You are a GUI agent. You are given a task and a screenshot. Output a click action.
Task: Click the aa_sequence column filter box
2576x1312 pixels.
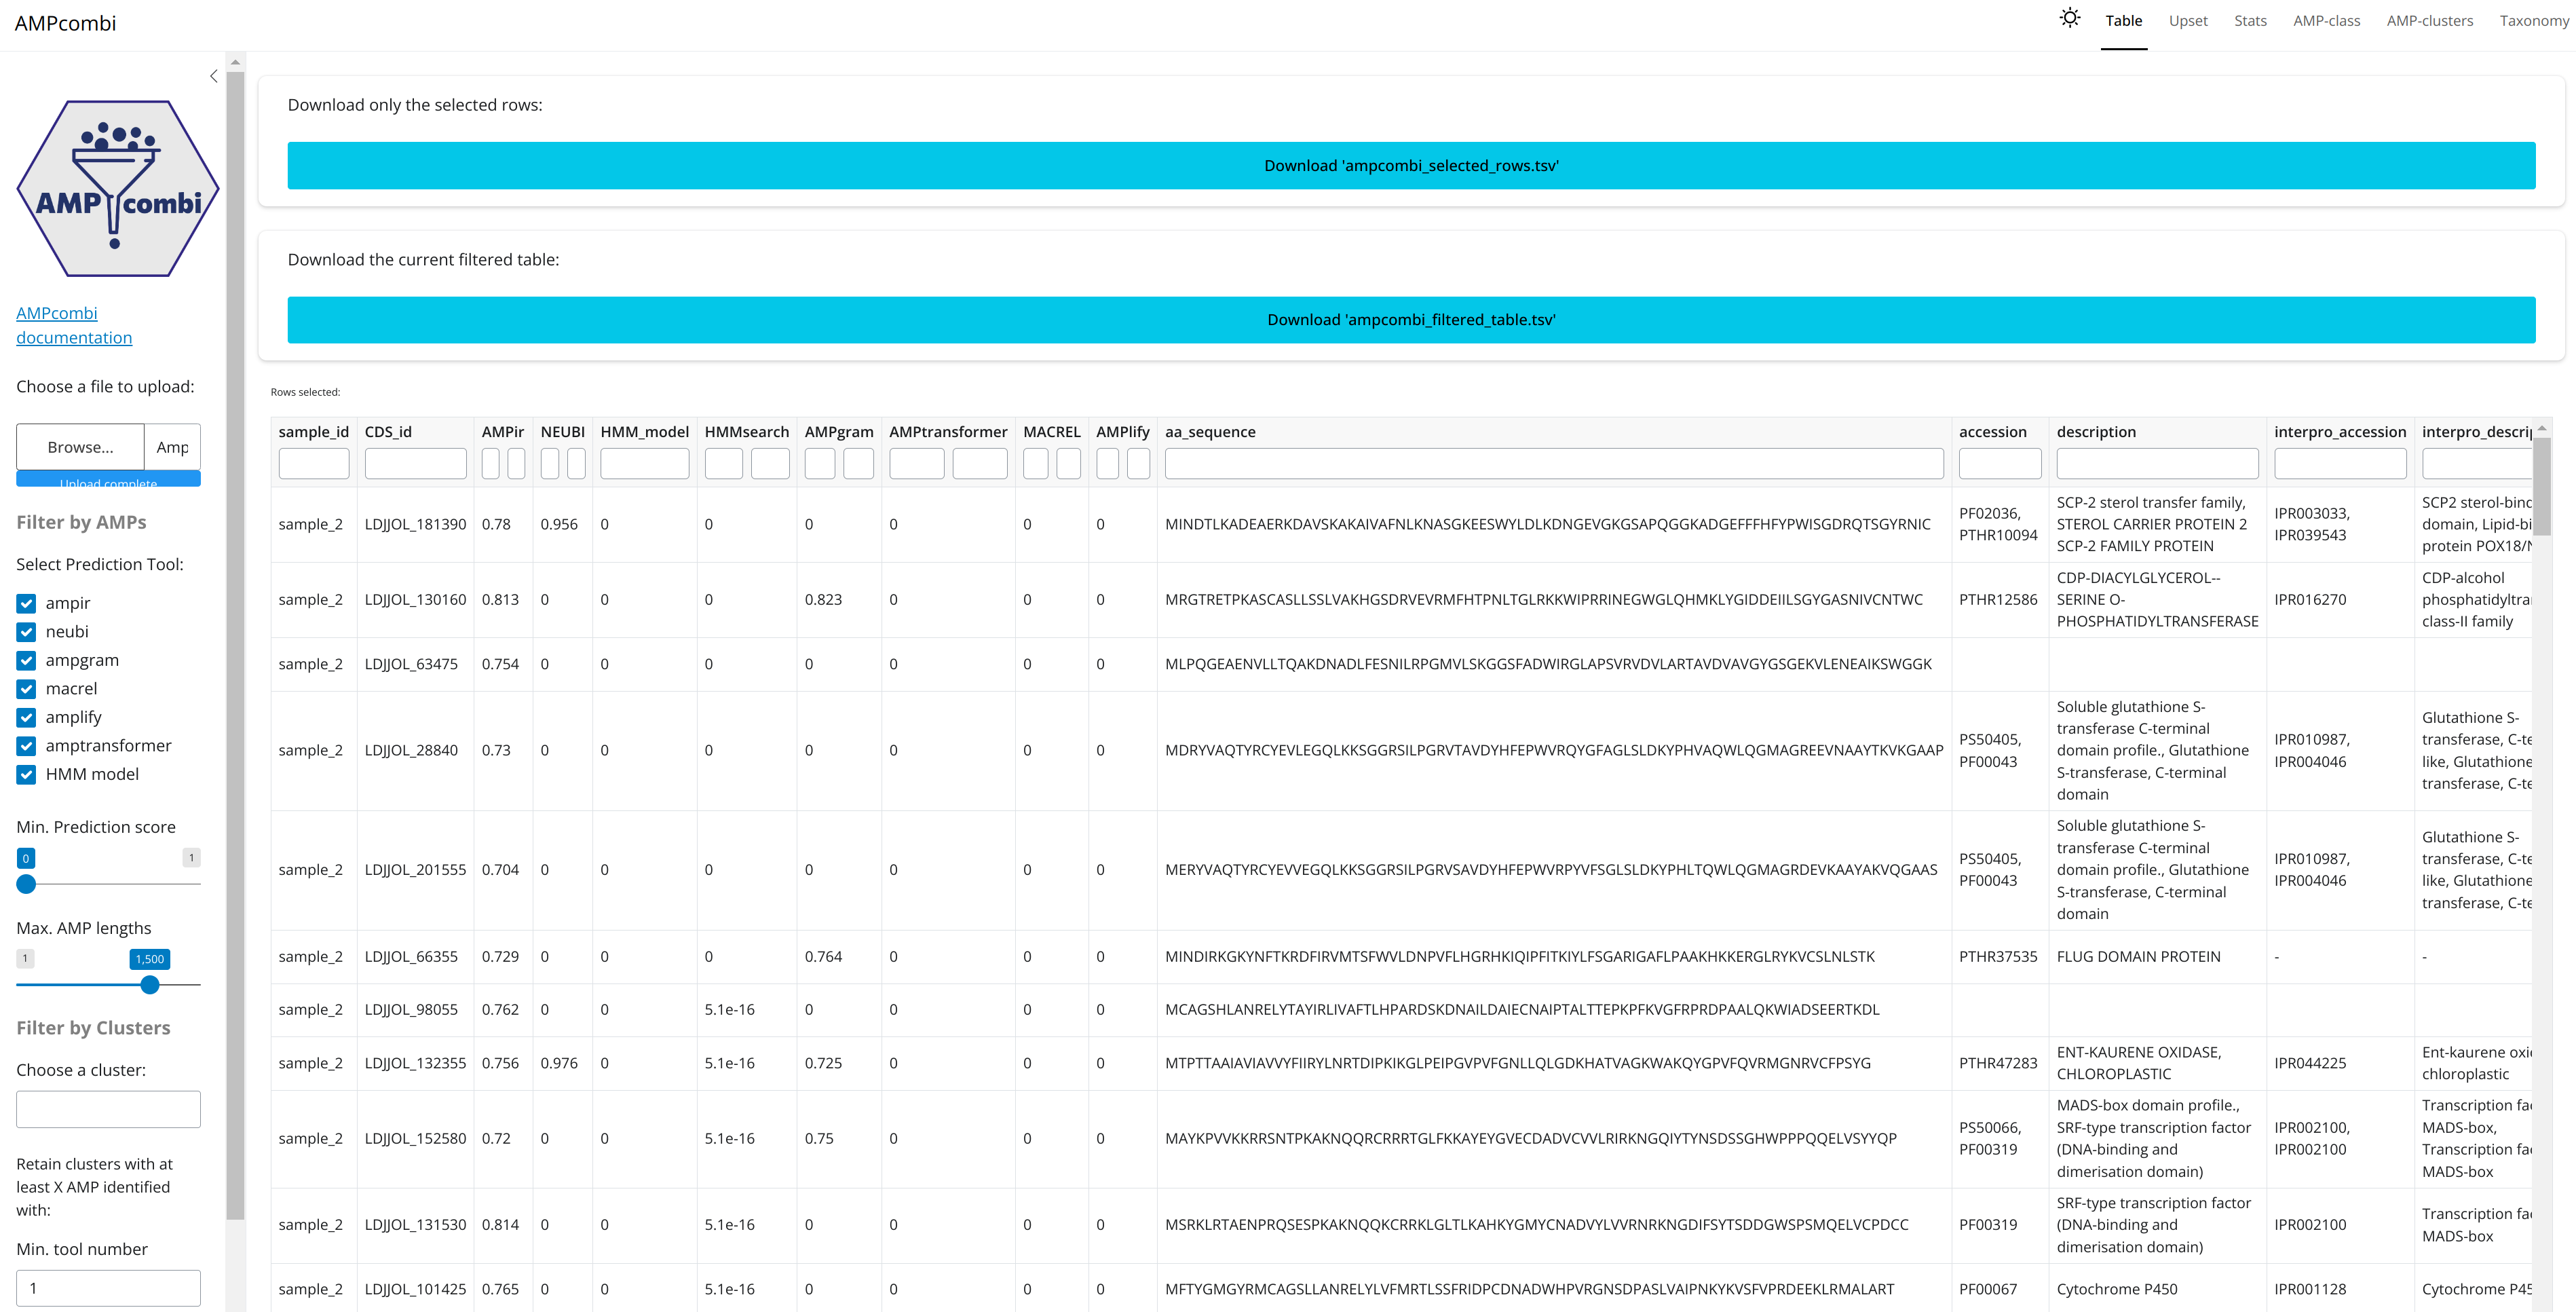1553,464
